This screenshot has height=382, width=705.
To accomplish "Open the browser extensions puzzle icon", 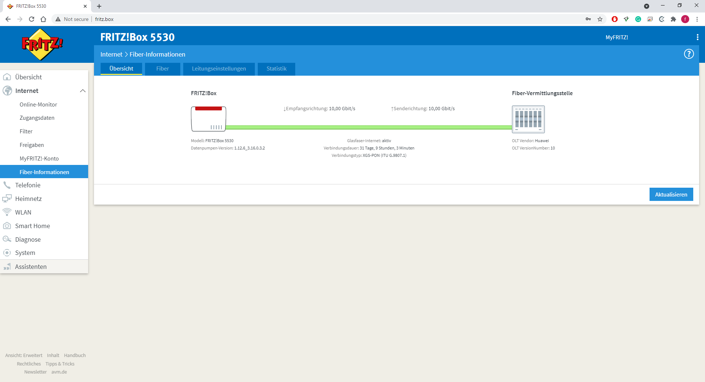I will click(673, 19).
